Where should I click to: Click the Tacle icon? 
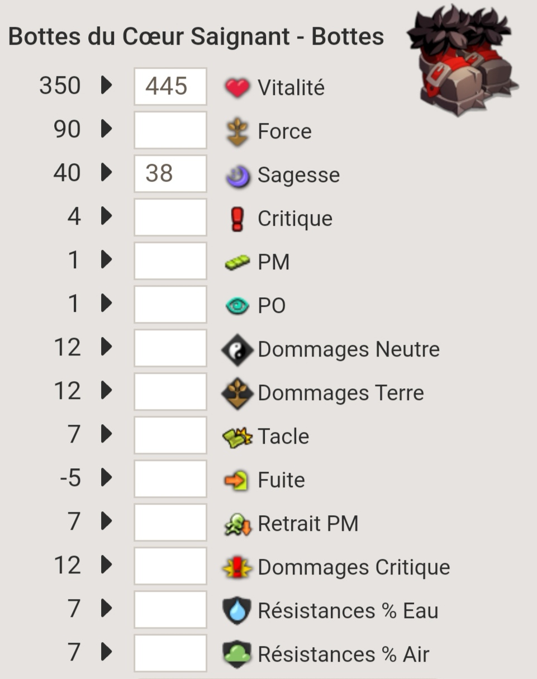237,437
